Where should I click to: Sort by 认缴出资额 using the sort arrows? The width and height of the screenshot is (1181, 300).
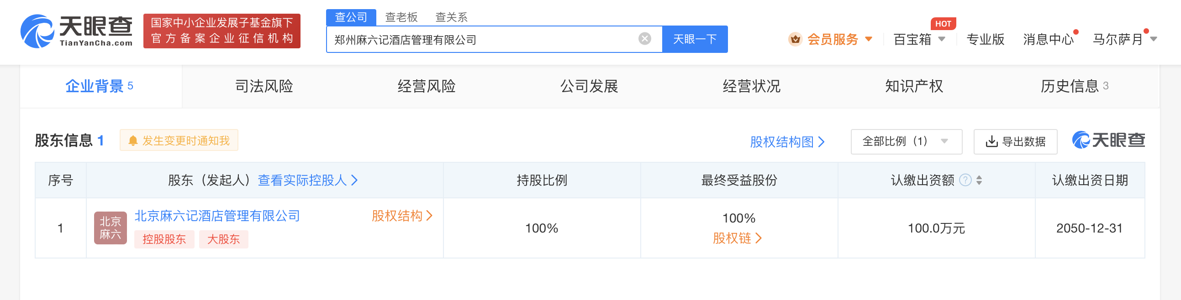[x=979, y=180]
